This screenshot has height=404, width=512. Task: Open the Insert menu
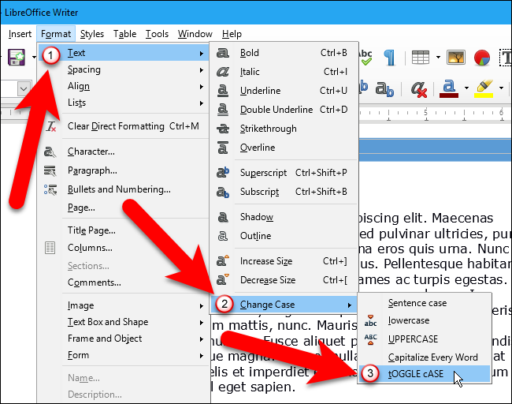coord(20,34)
